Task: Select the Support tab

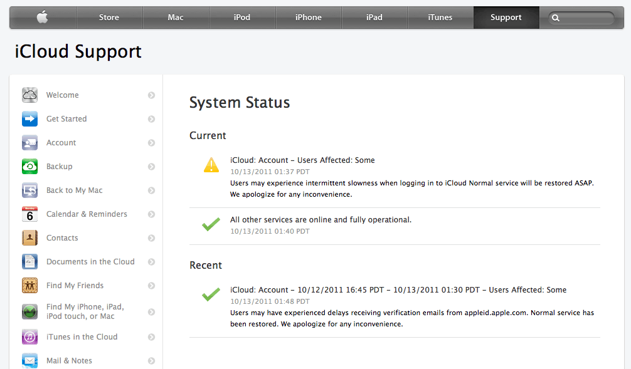Action: (506, 18)
